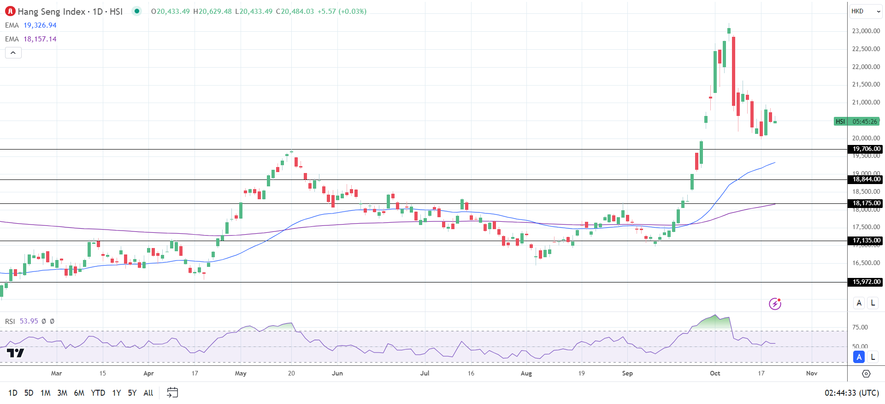The width and height of the screenshot is (885, 404).
Task: Click the Oct label on time axis
Action: coord(715,373)
